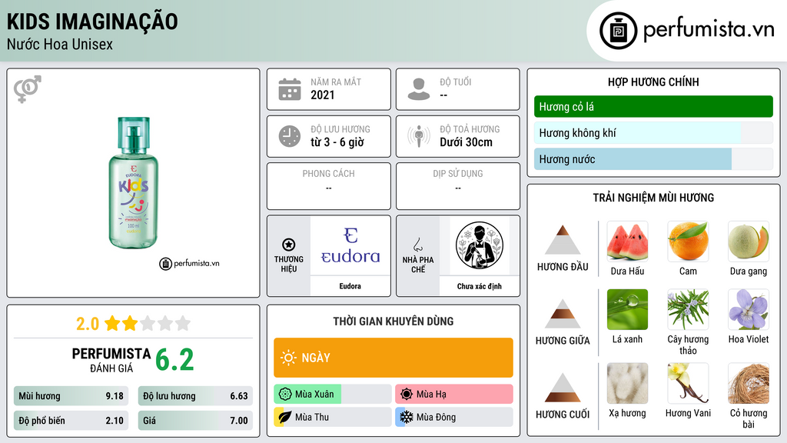Click the Mùa Đông season bar
Screen dimensions: 787x443
(454, 417)
